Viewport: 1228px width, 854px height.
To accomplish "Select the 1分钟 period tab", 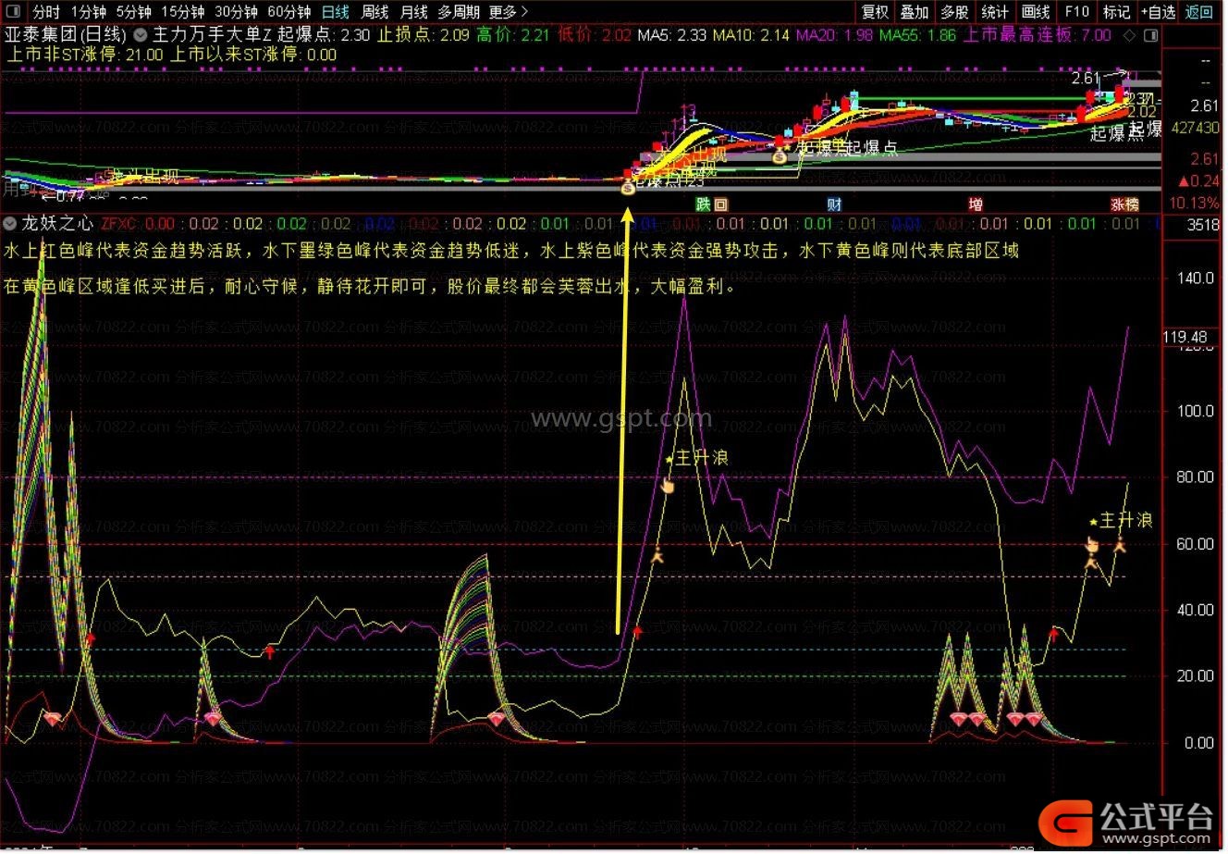I will pyautogui.click(x=89, y=12).
